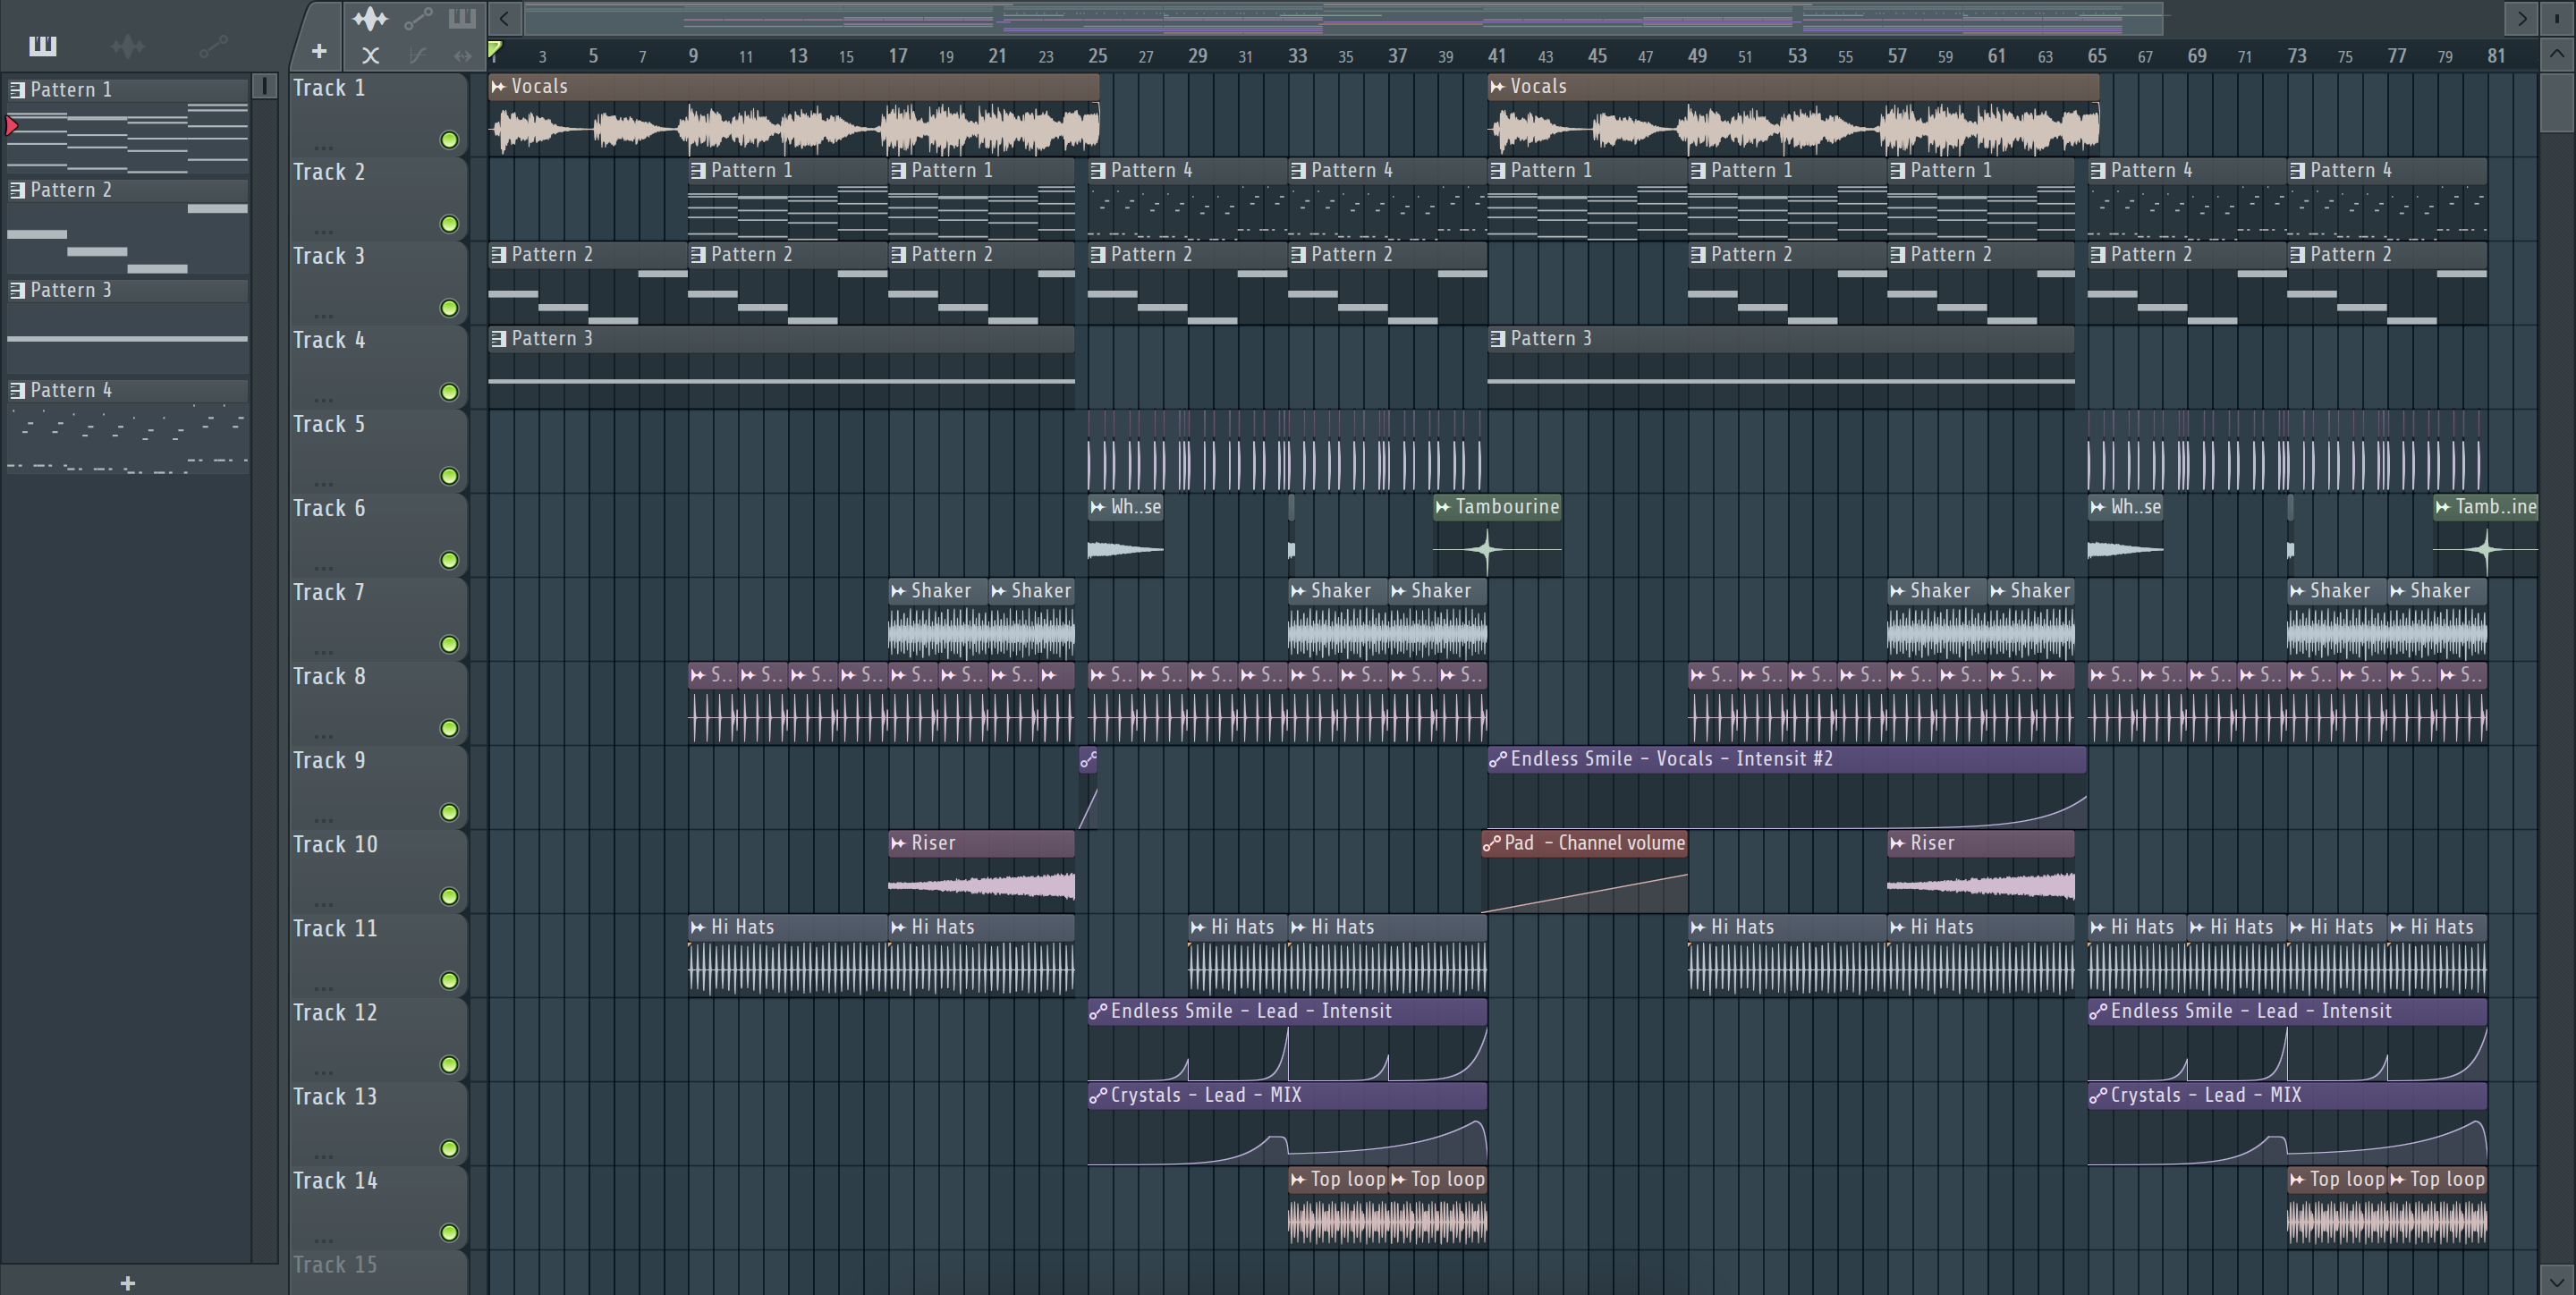The height and width of the screenshot is (1295, 2576).
Task: Select Track 8 header label
Action: tap(329, 676)
